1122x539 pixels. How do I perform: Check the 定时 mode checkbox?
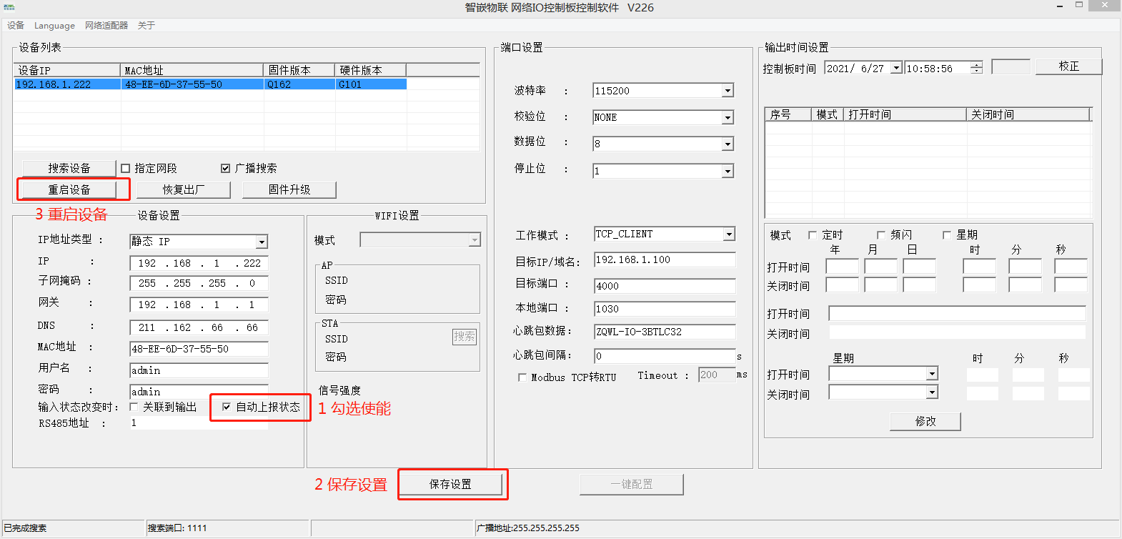click(x=813, y=235)
